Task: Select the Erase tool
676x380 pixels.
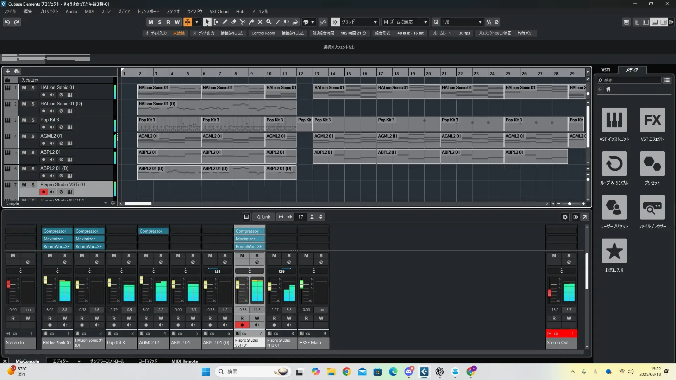Action: coord(233,22)
